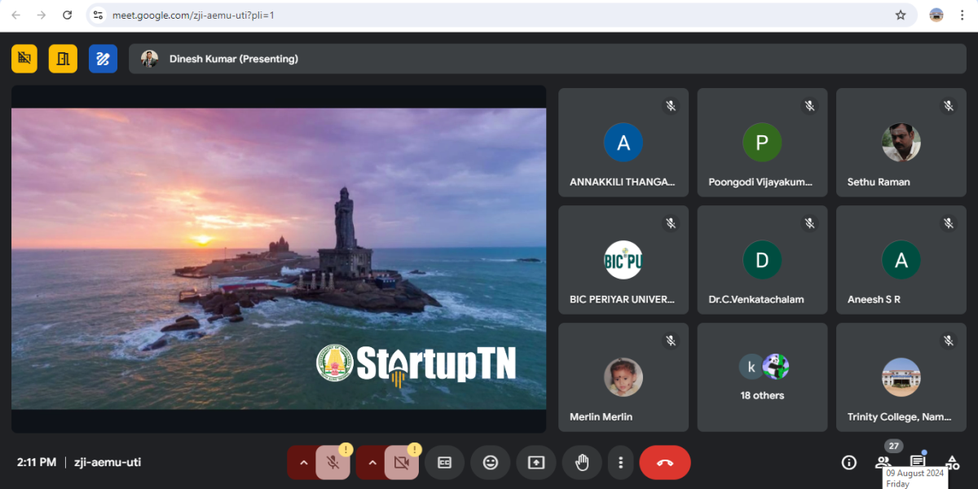978x489 pixels.
Task: Turn on closed captions
Action: pos(444,462)
